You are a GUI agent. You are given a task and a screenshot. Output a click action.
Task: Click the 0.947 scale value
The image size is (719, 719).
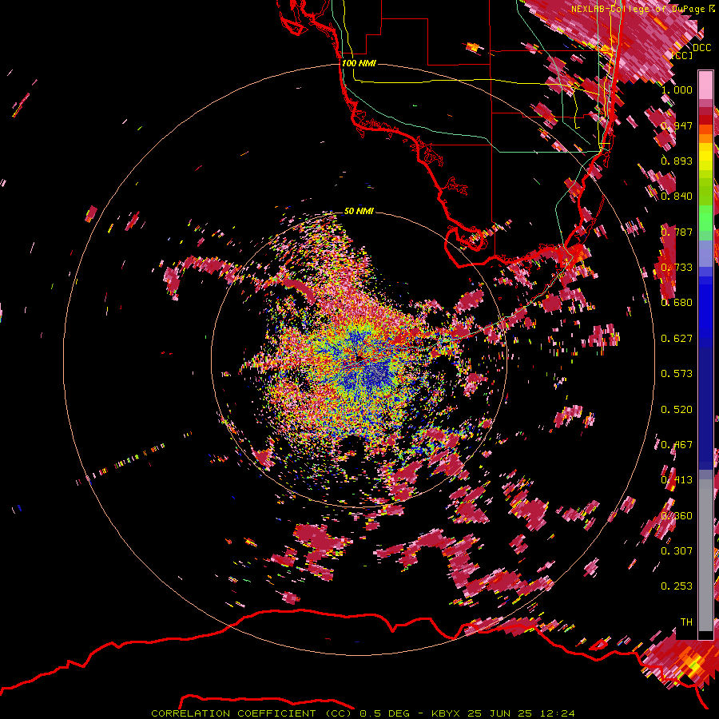point(677,125)
